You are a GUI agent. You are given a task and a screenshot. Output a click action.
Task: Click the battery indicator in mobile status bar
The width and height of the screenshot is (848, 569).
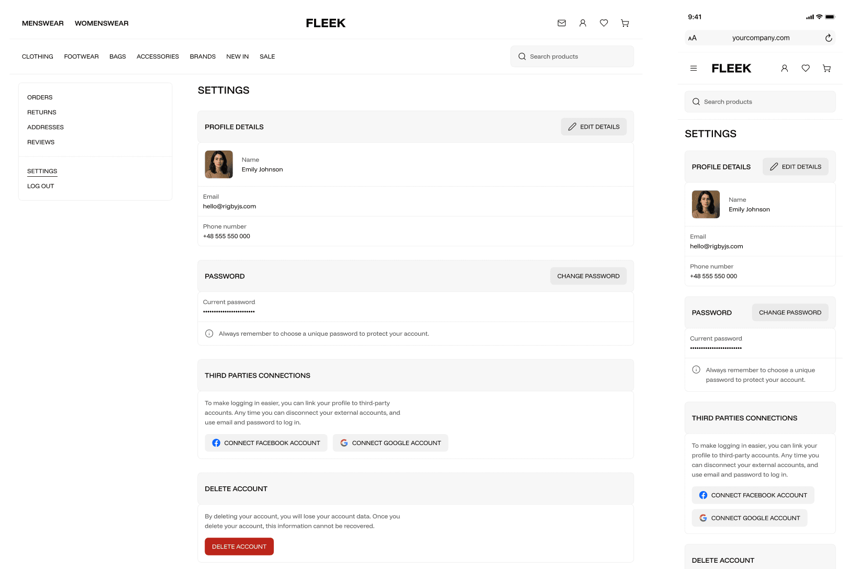click(x=830, y=17)
